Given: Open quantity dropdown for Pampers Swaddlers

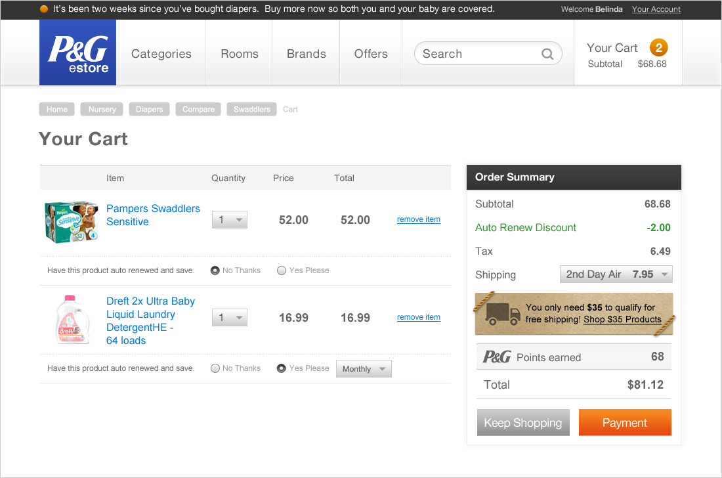Looking at the screenshot, I should pyautogui.click(x=230, y=220).
